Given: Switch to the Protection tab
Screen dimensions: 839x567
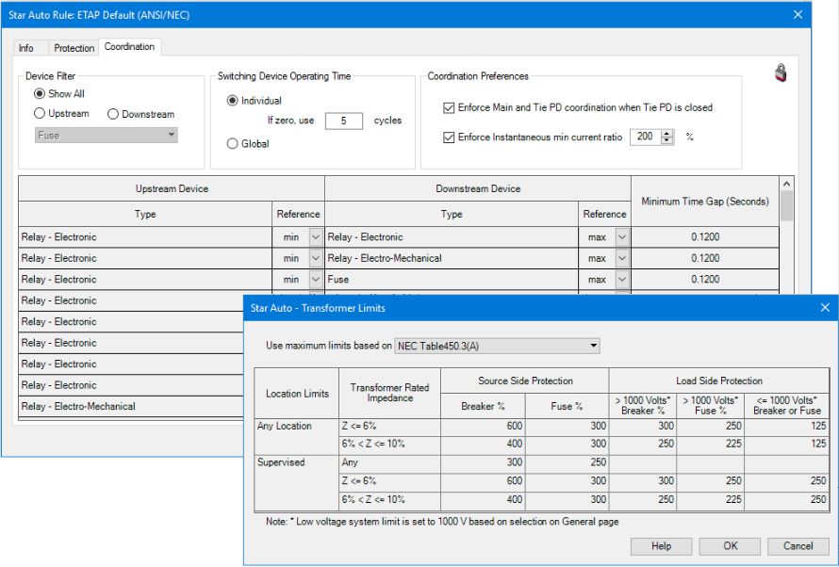Looking at the screenshot, I should click(x=73, y=47).
